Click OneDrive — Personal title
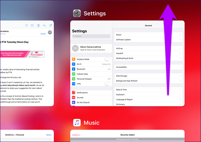 (14, 135)
